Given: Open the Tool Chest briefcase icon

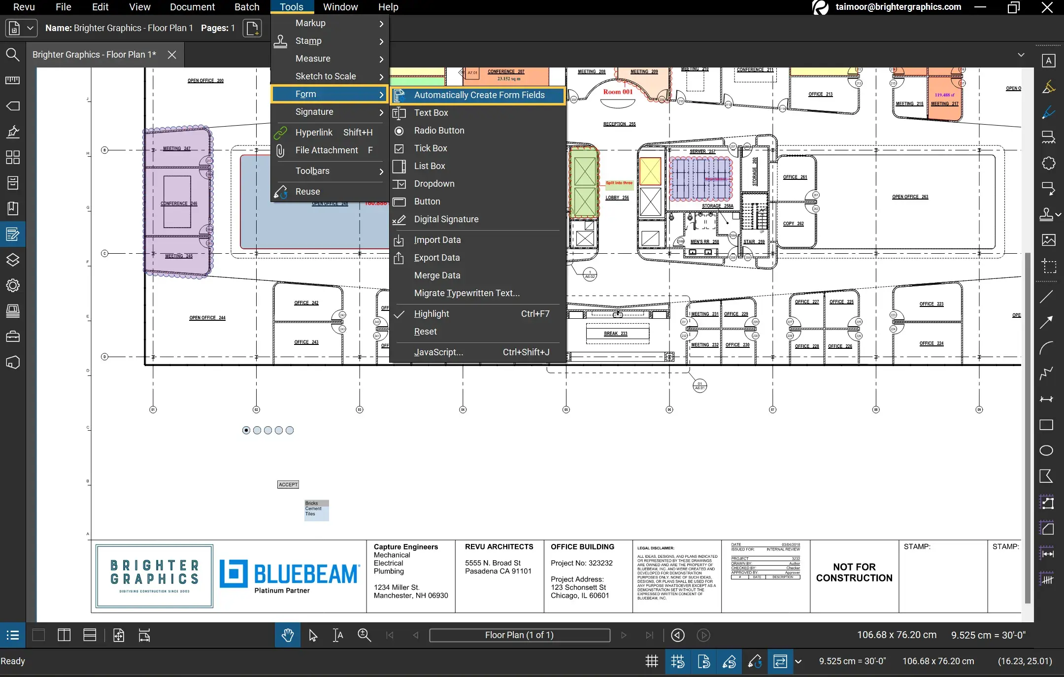Looking at the screenshot, I should coord(13,337).
